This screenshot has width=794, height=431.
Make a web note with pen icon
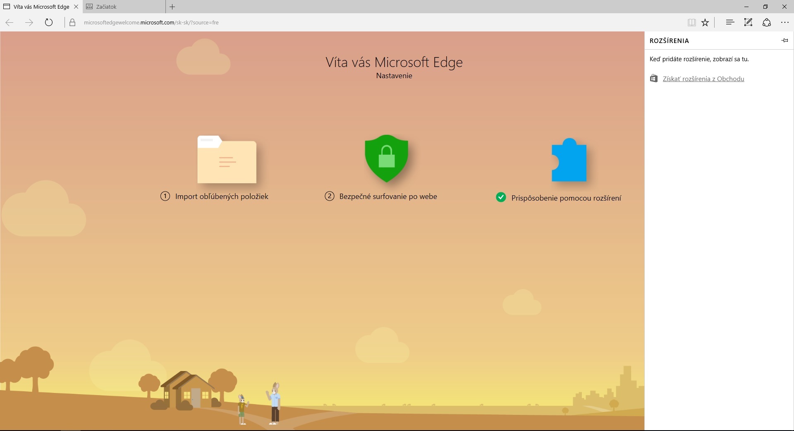[748, 22]
